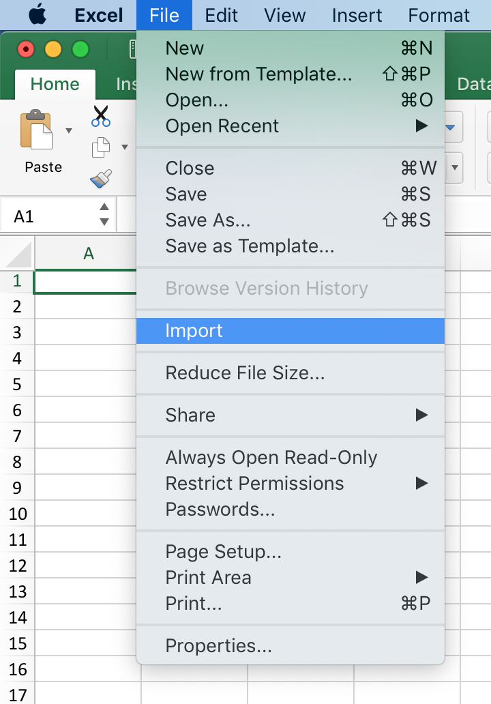Expand the Open Recent submenu
The width and height of the screenshot is (491, 704).
click(291, 126)
